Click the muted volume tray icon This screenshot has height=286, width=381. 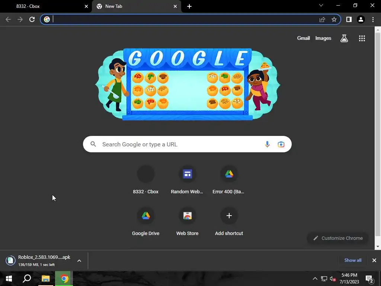point(333,279)
